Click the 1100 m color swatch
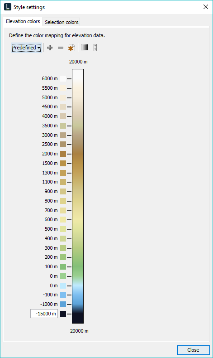 [63, 182]
